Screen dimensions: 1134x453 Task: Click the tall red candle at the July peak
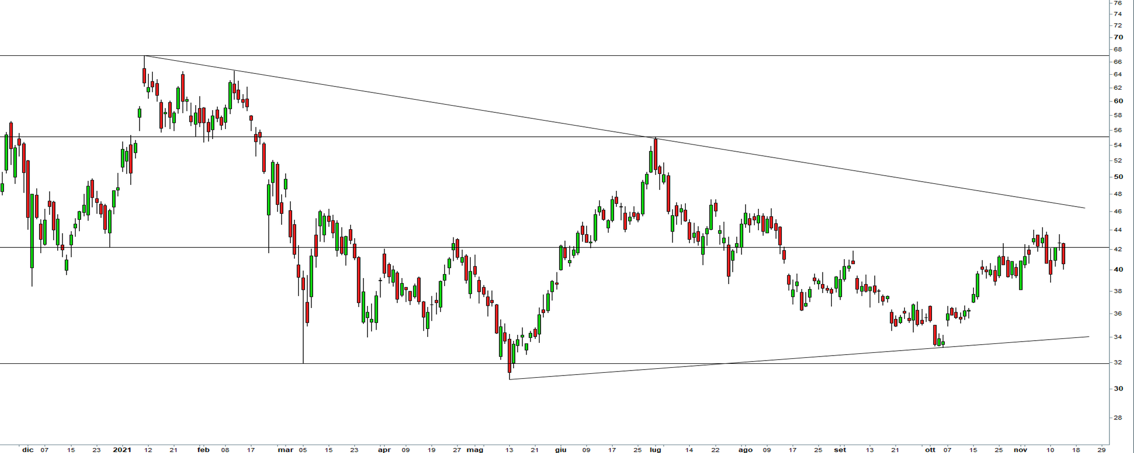pyautogui.click(x=655, y=154)
